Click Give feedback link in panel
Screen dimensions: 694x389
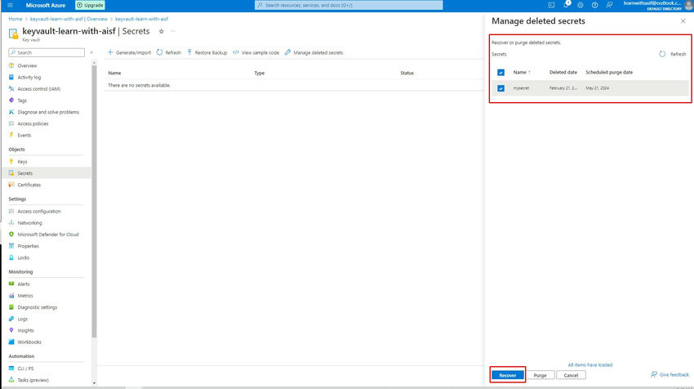670,374
